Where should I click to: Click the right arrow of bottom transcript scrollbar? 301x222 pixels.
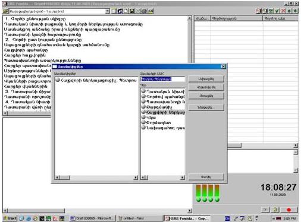click(x=190, y=211)
